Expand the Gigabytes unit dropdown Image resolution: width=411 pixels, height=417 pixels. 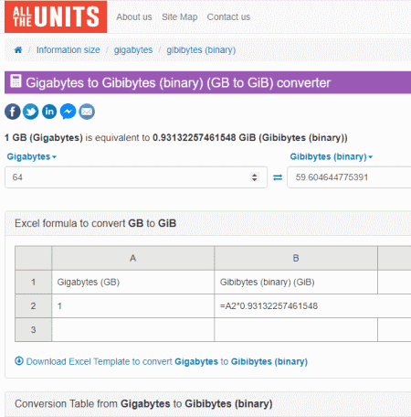32,156
